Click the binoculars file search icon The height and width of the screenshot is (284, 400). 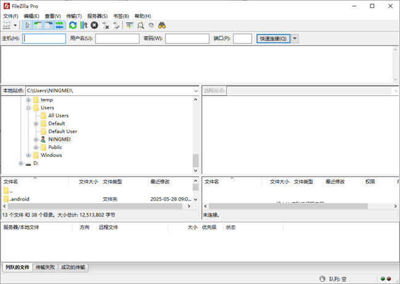tap(162, 25)
